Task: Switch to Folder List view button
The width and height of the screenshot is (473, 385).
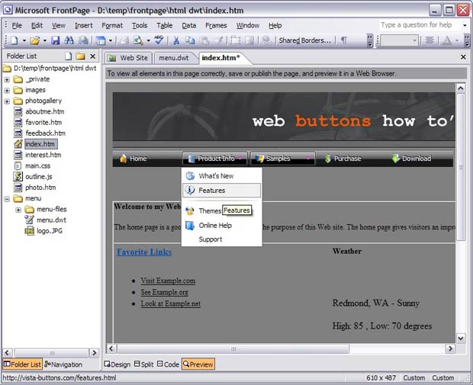Action: tap(22, 364)
